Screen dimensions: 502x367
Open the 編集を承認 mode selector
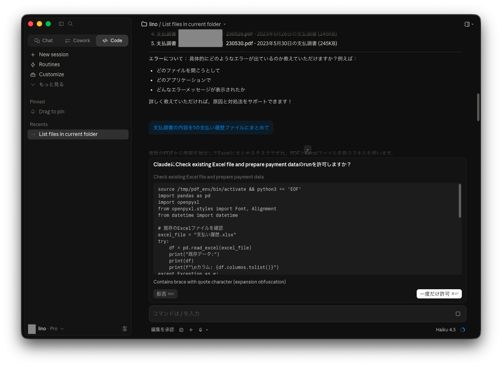[x=163, y=330]
